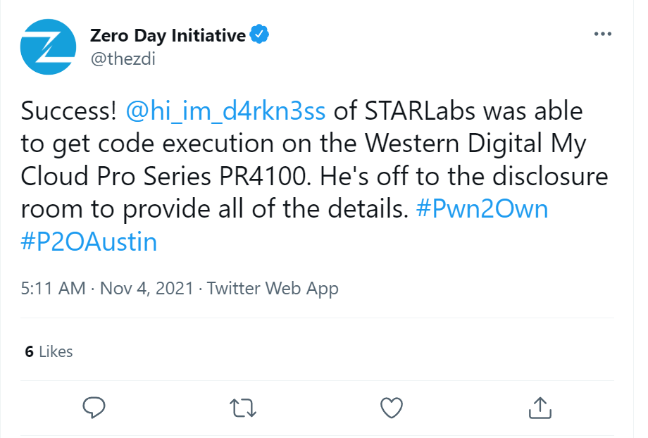Open the more options menu on the tweet
The width and height of the screenshot is (648, 438).
point(602,33)
